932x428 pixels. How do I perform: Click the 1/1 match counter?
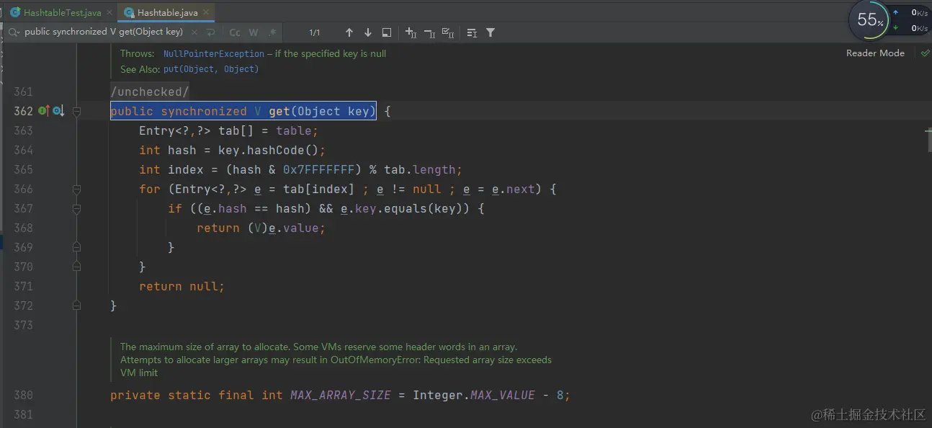[315, 32]
